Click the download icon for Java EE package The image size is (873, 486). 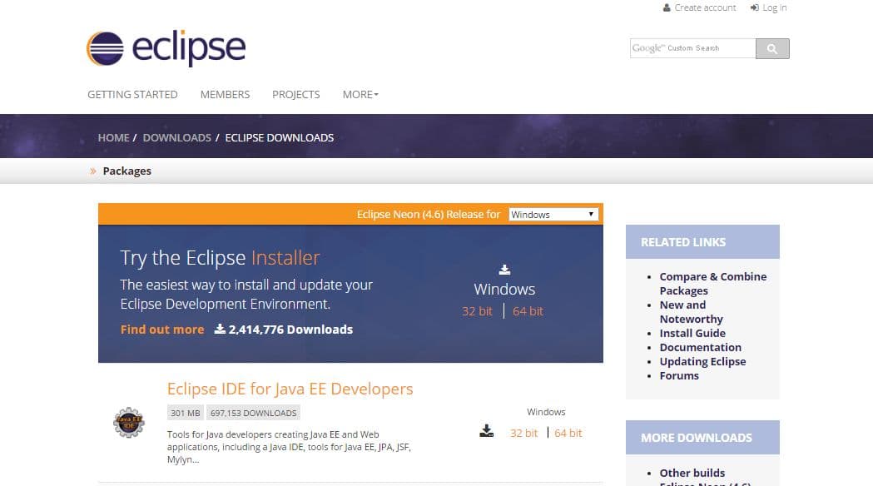(487, 431)
